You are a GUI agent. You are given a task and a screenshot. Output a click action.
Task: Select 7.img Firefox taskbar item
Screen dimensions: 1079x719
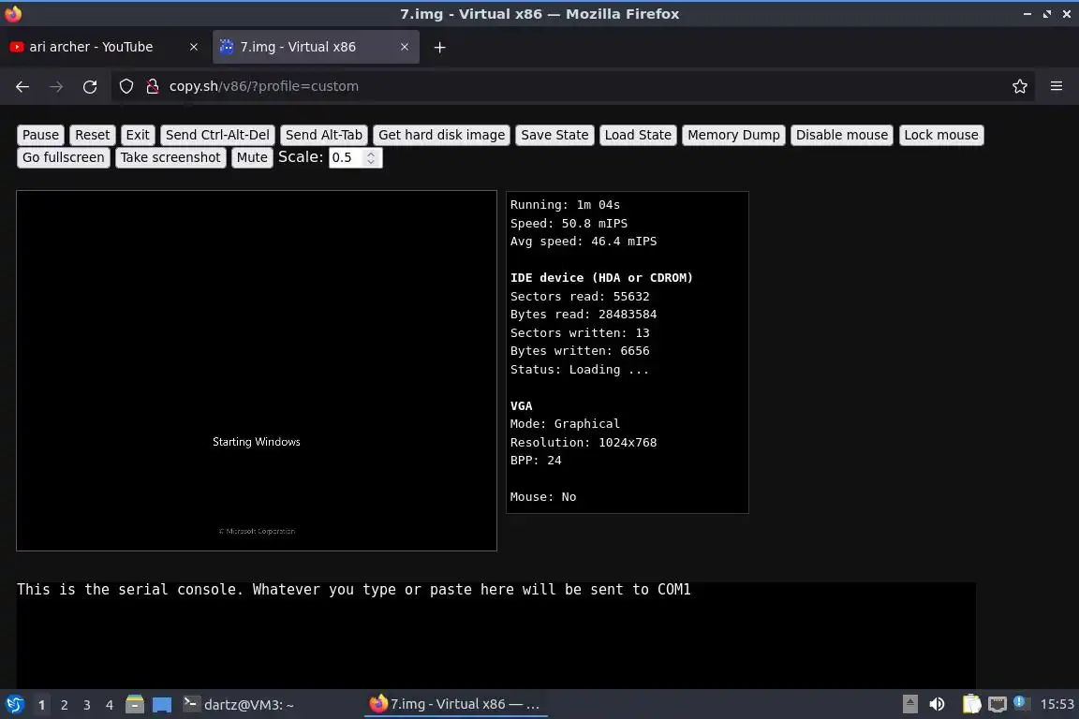point(455,705)
